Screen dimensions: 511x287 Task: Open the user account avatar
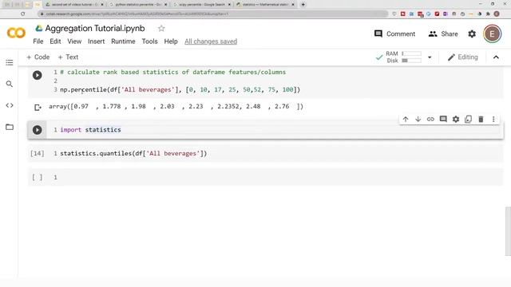click(x=492, y=33)
